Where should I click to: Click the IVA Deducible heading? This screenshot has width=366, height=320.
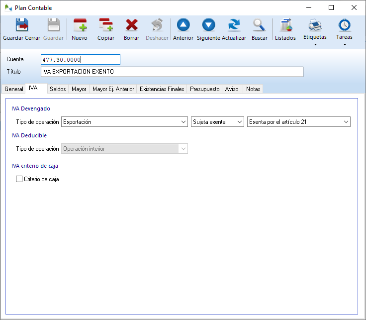click(x=29, y=135)
